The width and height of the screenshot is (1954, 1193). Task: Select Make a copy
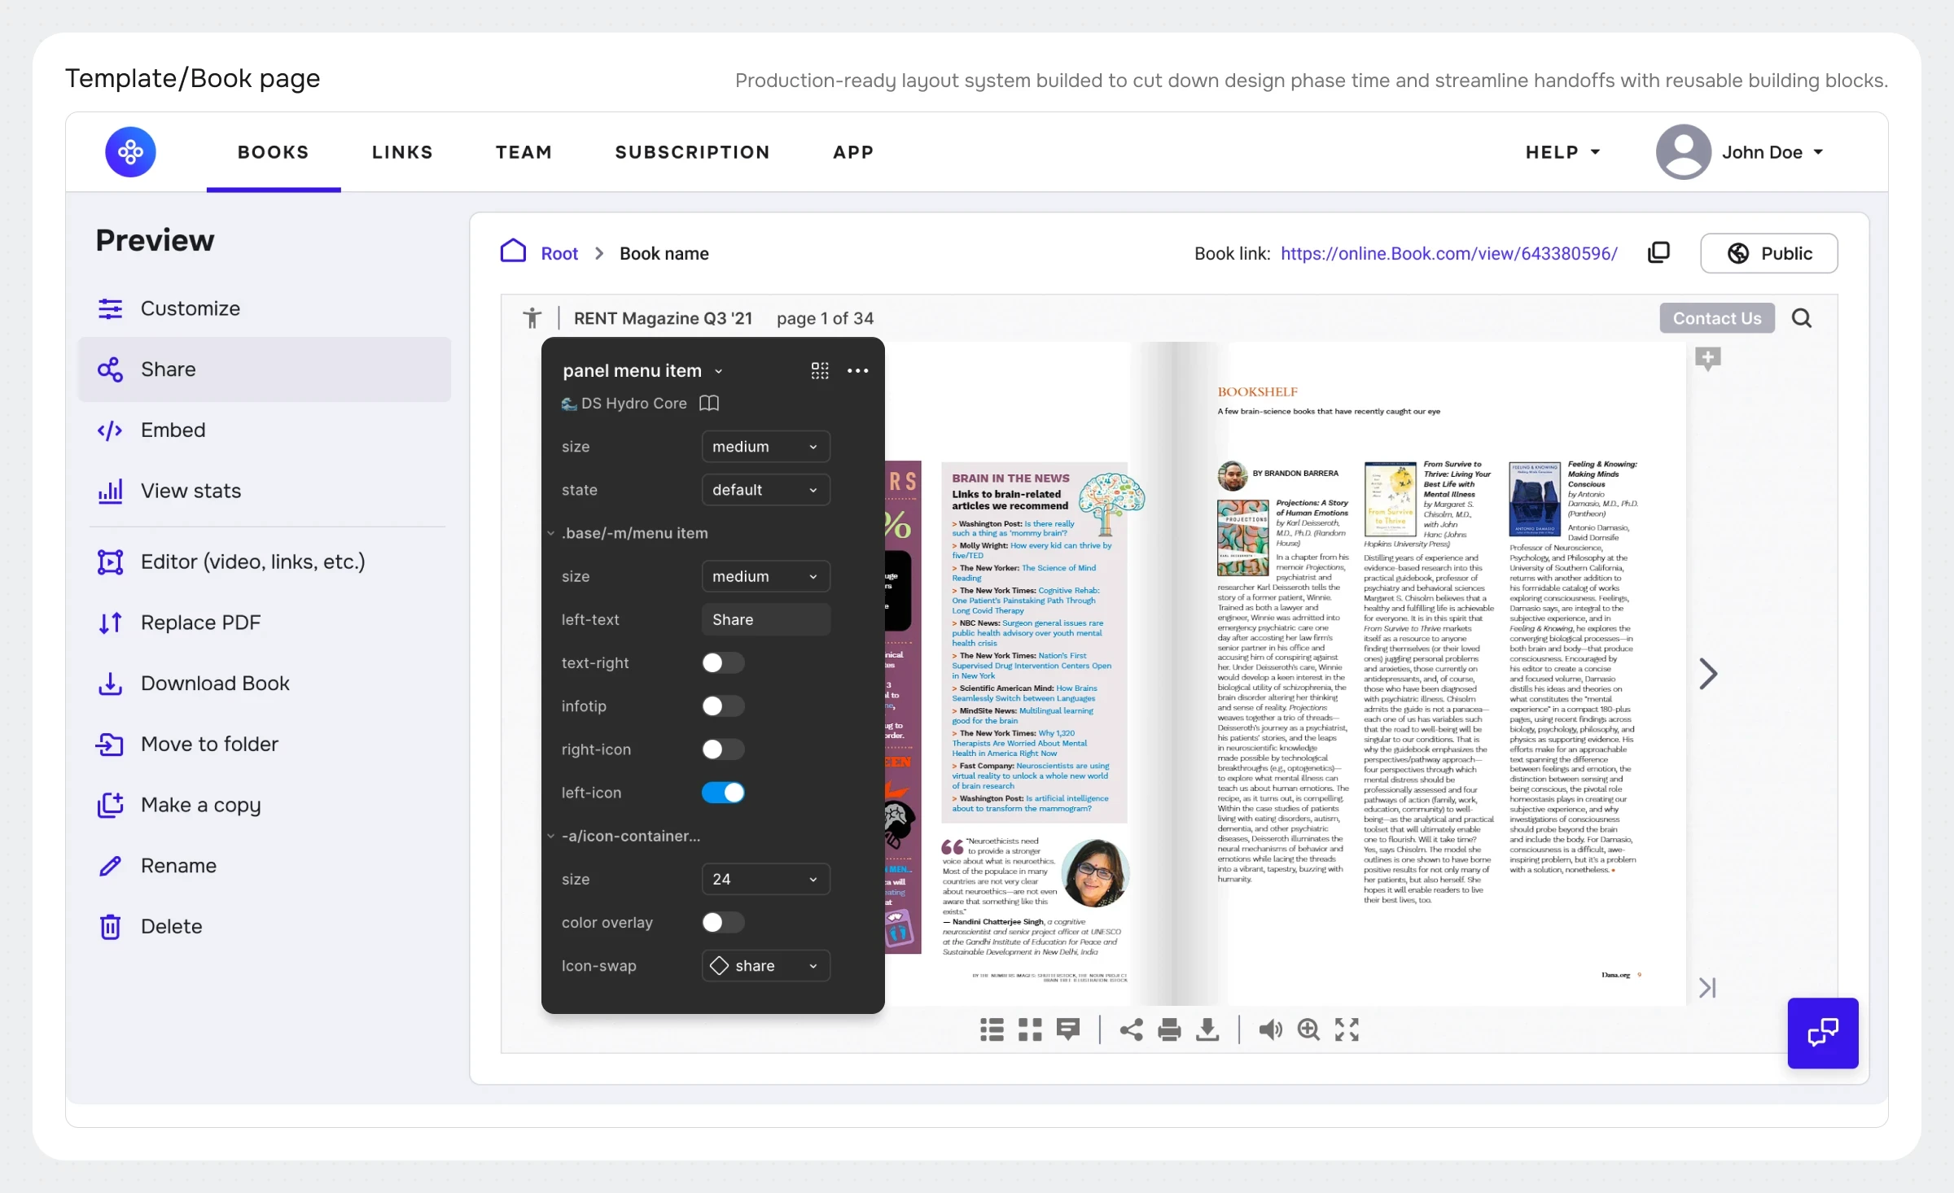[265, 805]
